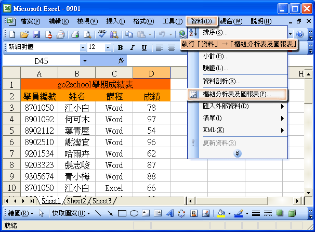Expand the full Data menu with the chevron
The image size is (315, 232).
[237, 153]
